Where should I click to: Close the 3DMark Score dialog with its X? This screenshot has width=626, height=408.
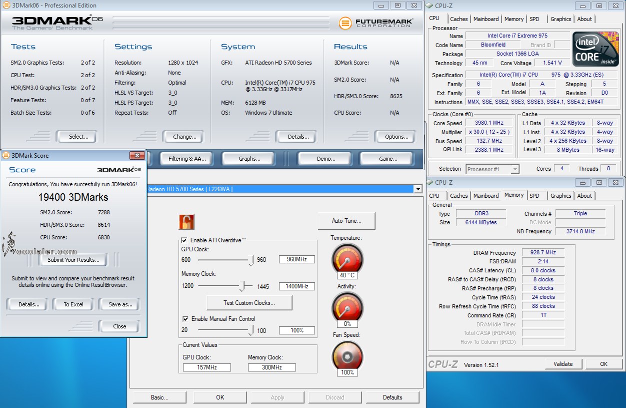pos(137,155)
